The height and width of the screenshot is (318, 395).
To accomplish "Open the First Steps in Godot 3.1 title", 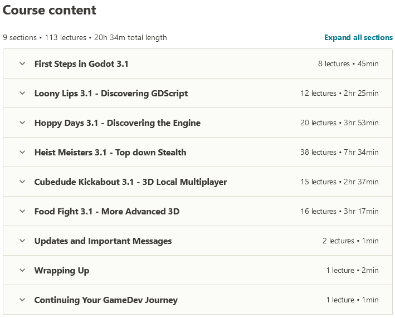I will coord(81,64).
